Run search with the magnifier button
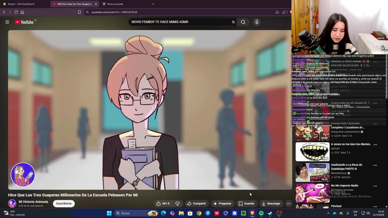388x218 pixels. point(243,22)
